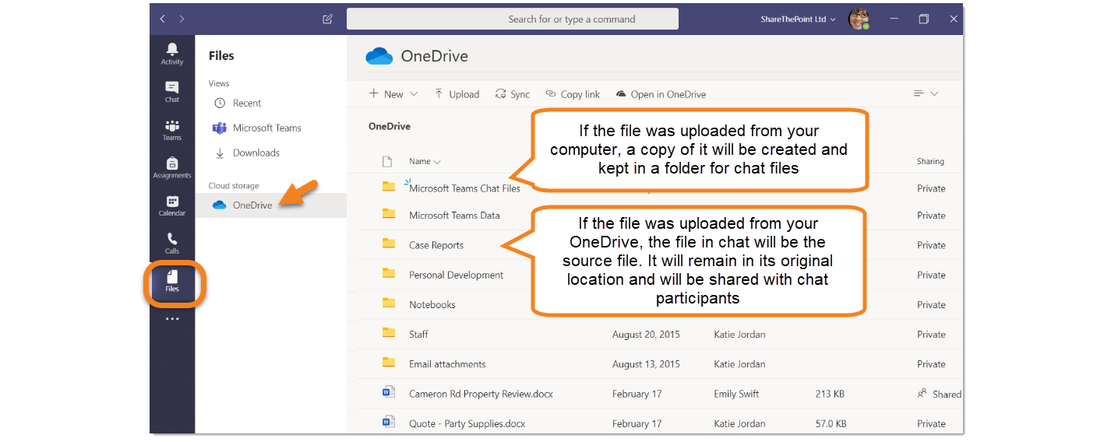Click Open in OneDrive

coord(661,94)
